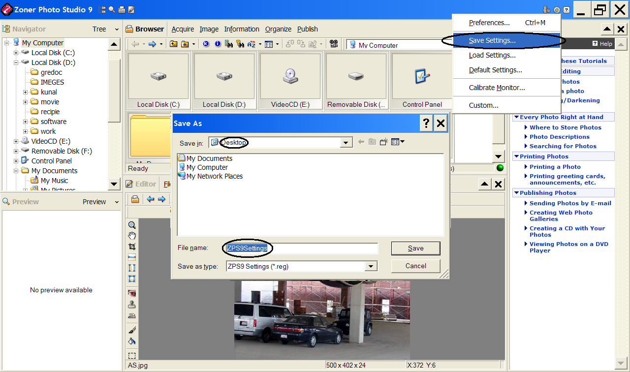Viewport: 630px width, 372px height.
Task: Click the settings gear icon in title bar
Action: tap(557, 9)
